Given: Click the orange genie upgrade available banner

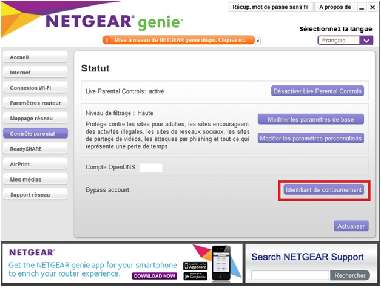Looking at the screenshot, I should [178, 40].
